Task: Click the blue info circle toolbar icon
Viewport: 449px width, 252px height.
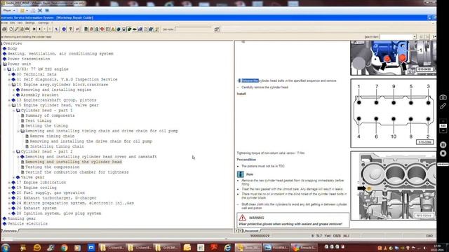Action: pos(64,29)
